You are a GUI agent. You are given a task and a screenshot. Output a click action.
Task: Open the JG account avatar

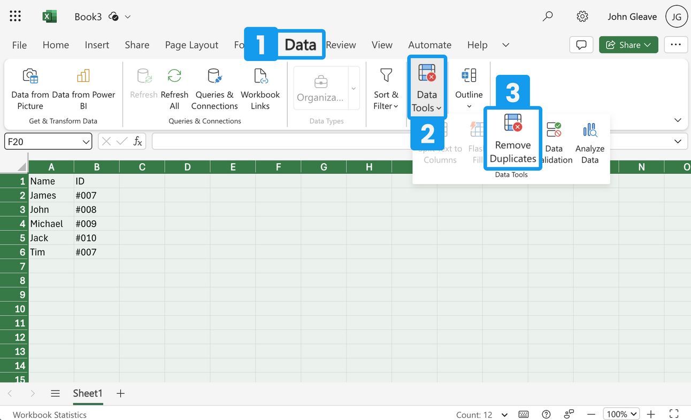coord(677,17)
